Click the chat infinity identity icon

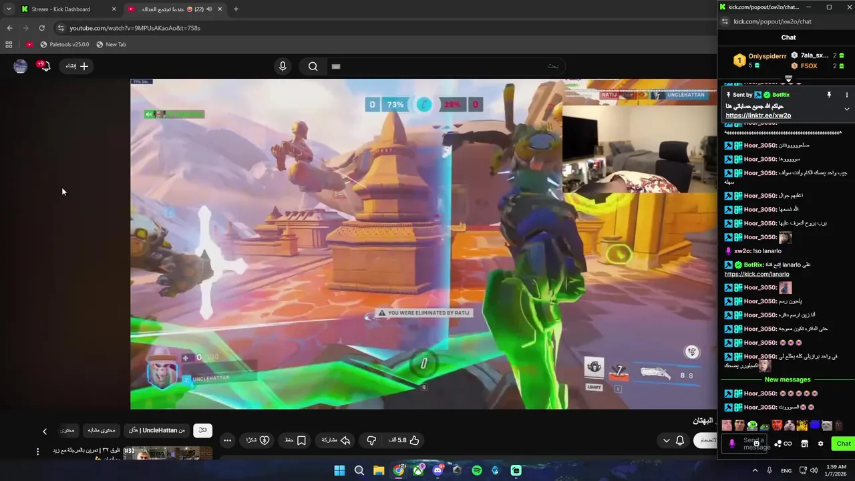[788, 444]
